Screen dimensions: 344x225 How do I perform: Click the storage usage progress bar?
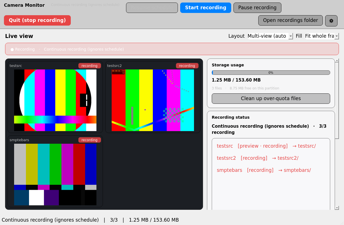click(x=271, y=73)
